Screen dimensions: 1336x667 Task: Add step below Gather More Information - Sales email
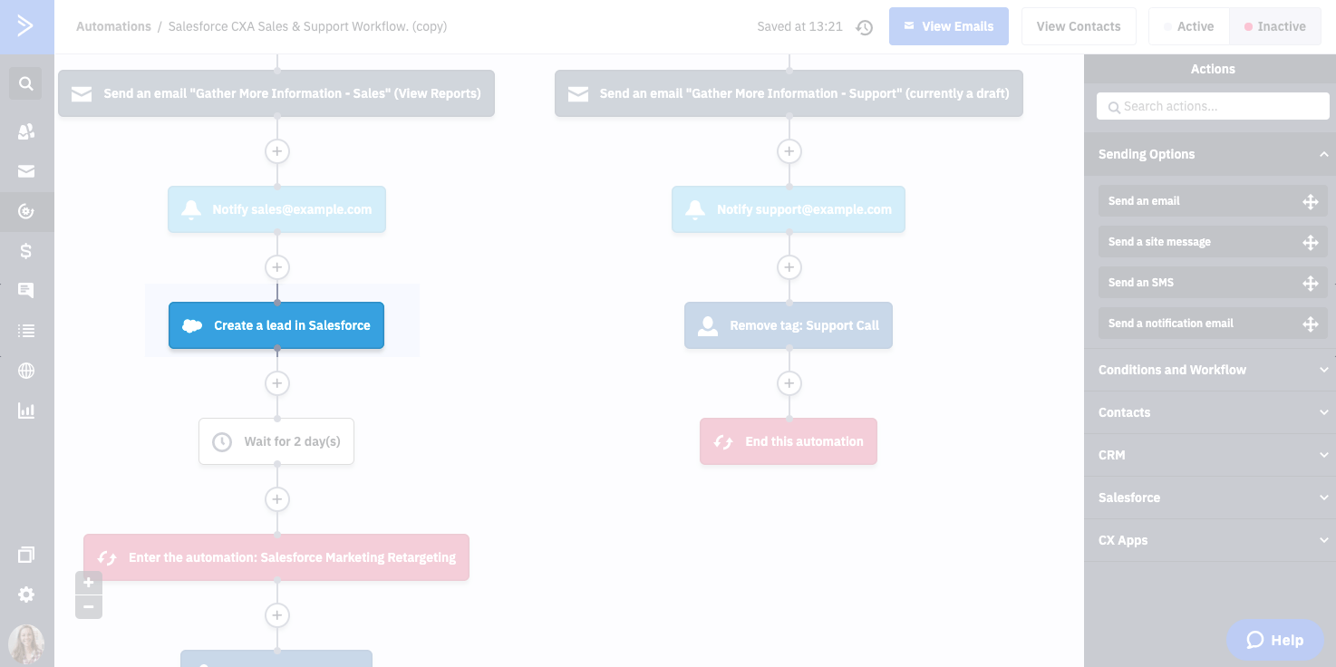tap(277, 151)
